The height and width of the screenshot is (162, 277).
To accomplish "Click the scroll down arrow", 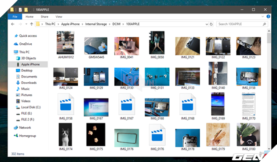I will point(269,148).
